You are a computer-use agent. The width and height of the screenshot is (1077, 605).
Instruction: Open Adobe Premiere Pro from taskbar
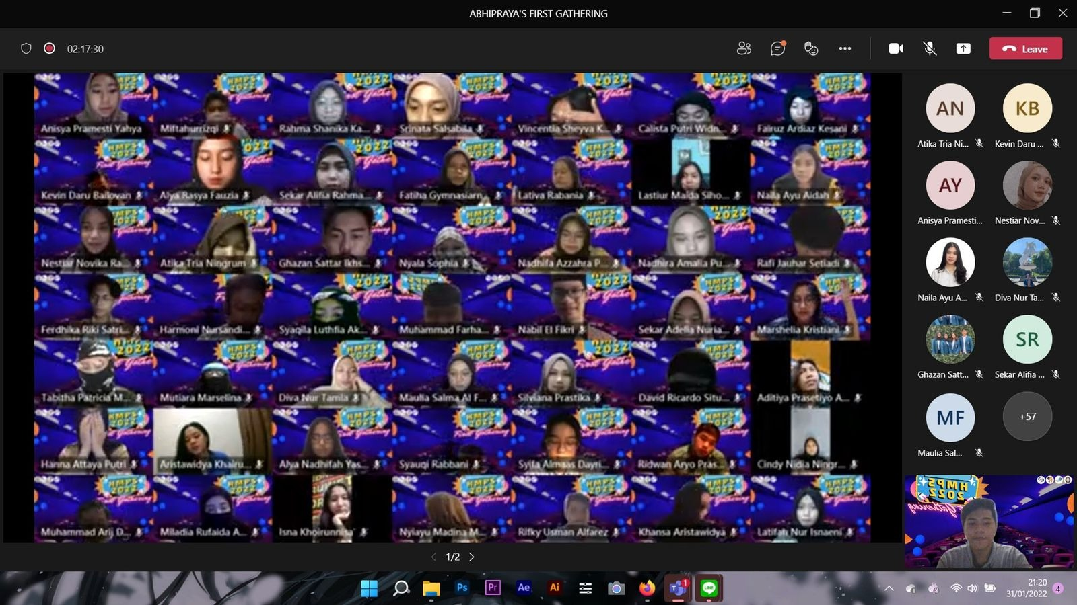click(x=493, y=588)
